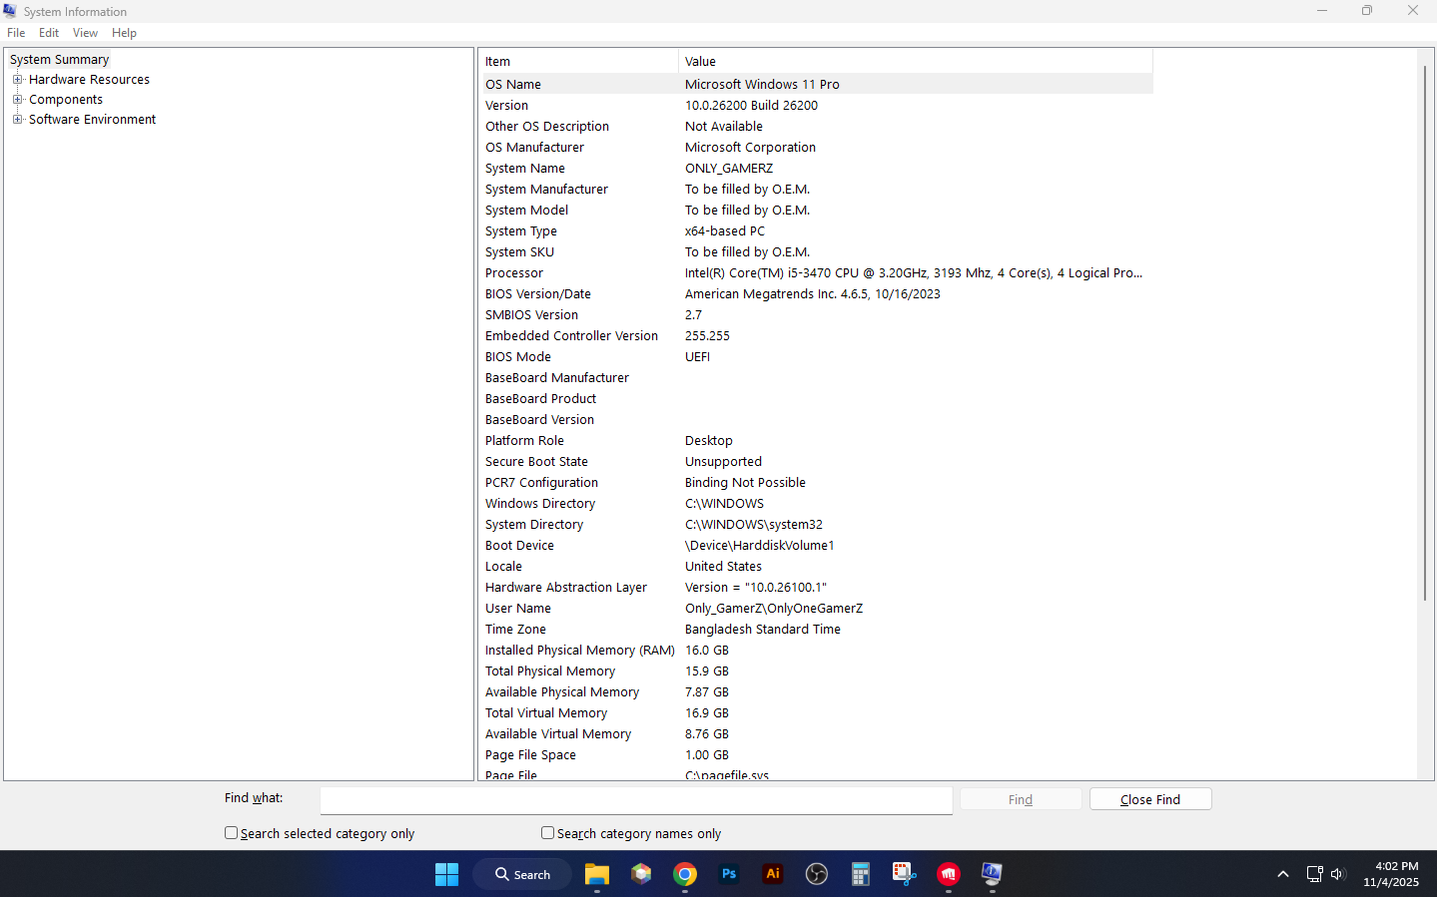Image resolution: width=1437 pixels, height=897 pixels.
Task: Select System Summary in the tree
Action: pyautogui.click(x=59, y=60)
